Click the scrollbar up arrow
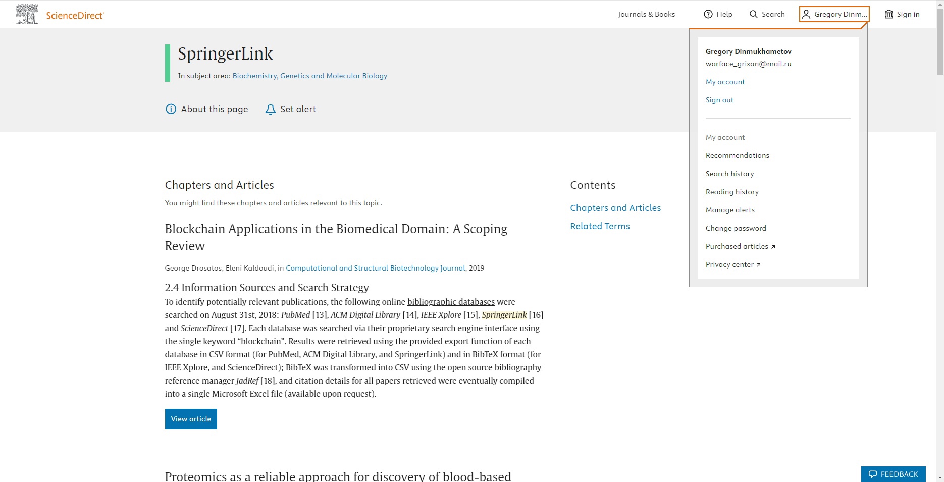Screen dimensions: 944x482 pyautogui.click(x=940, y=4)
